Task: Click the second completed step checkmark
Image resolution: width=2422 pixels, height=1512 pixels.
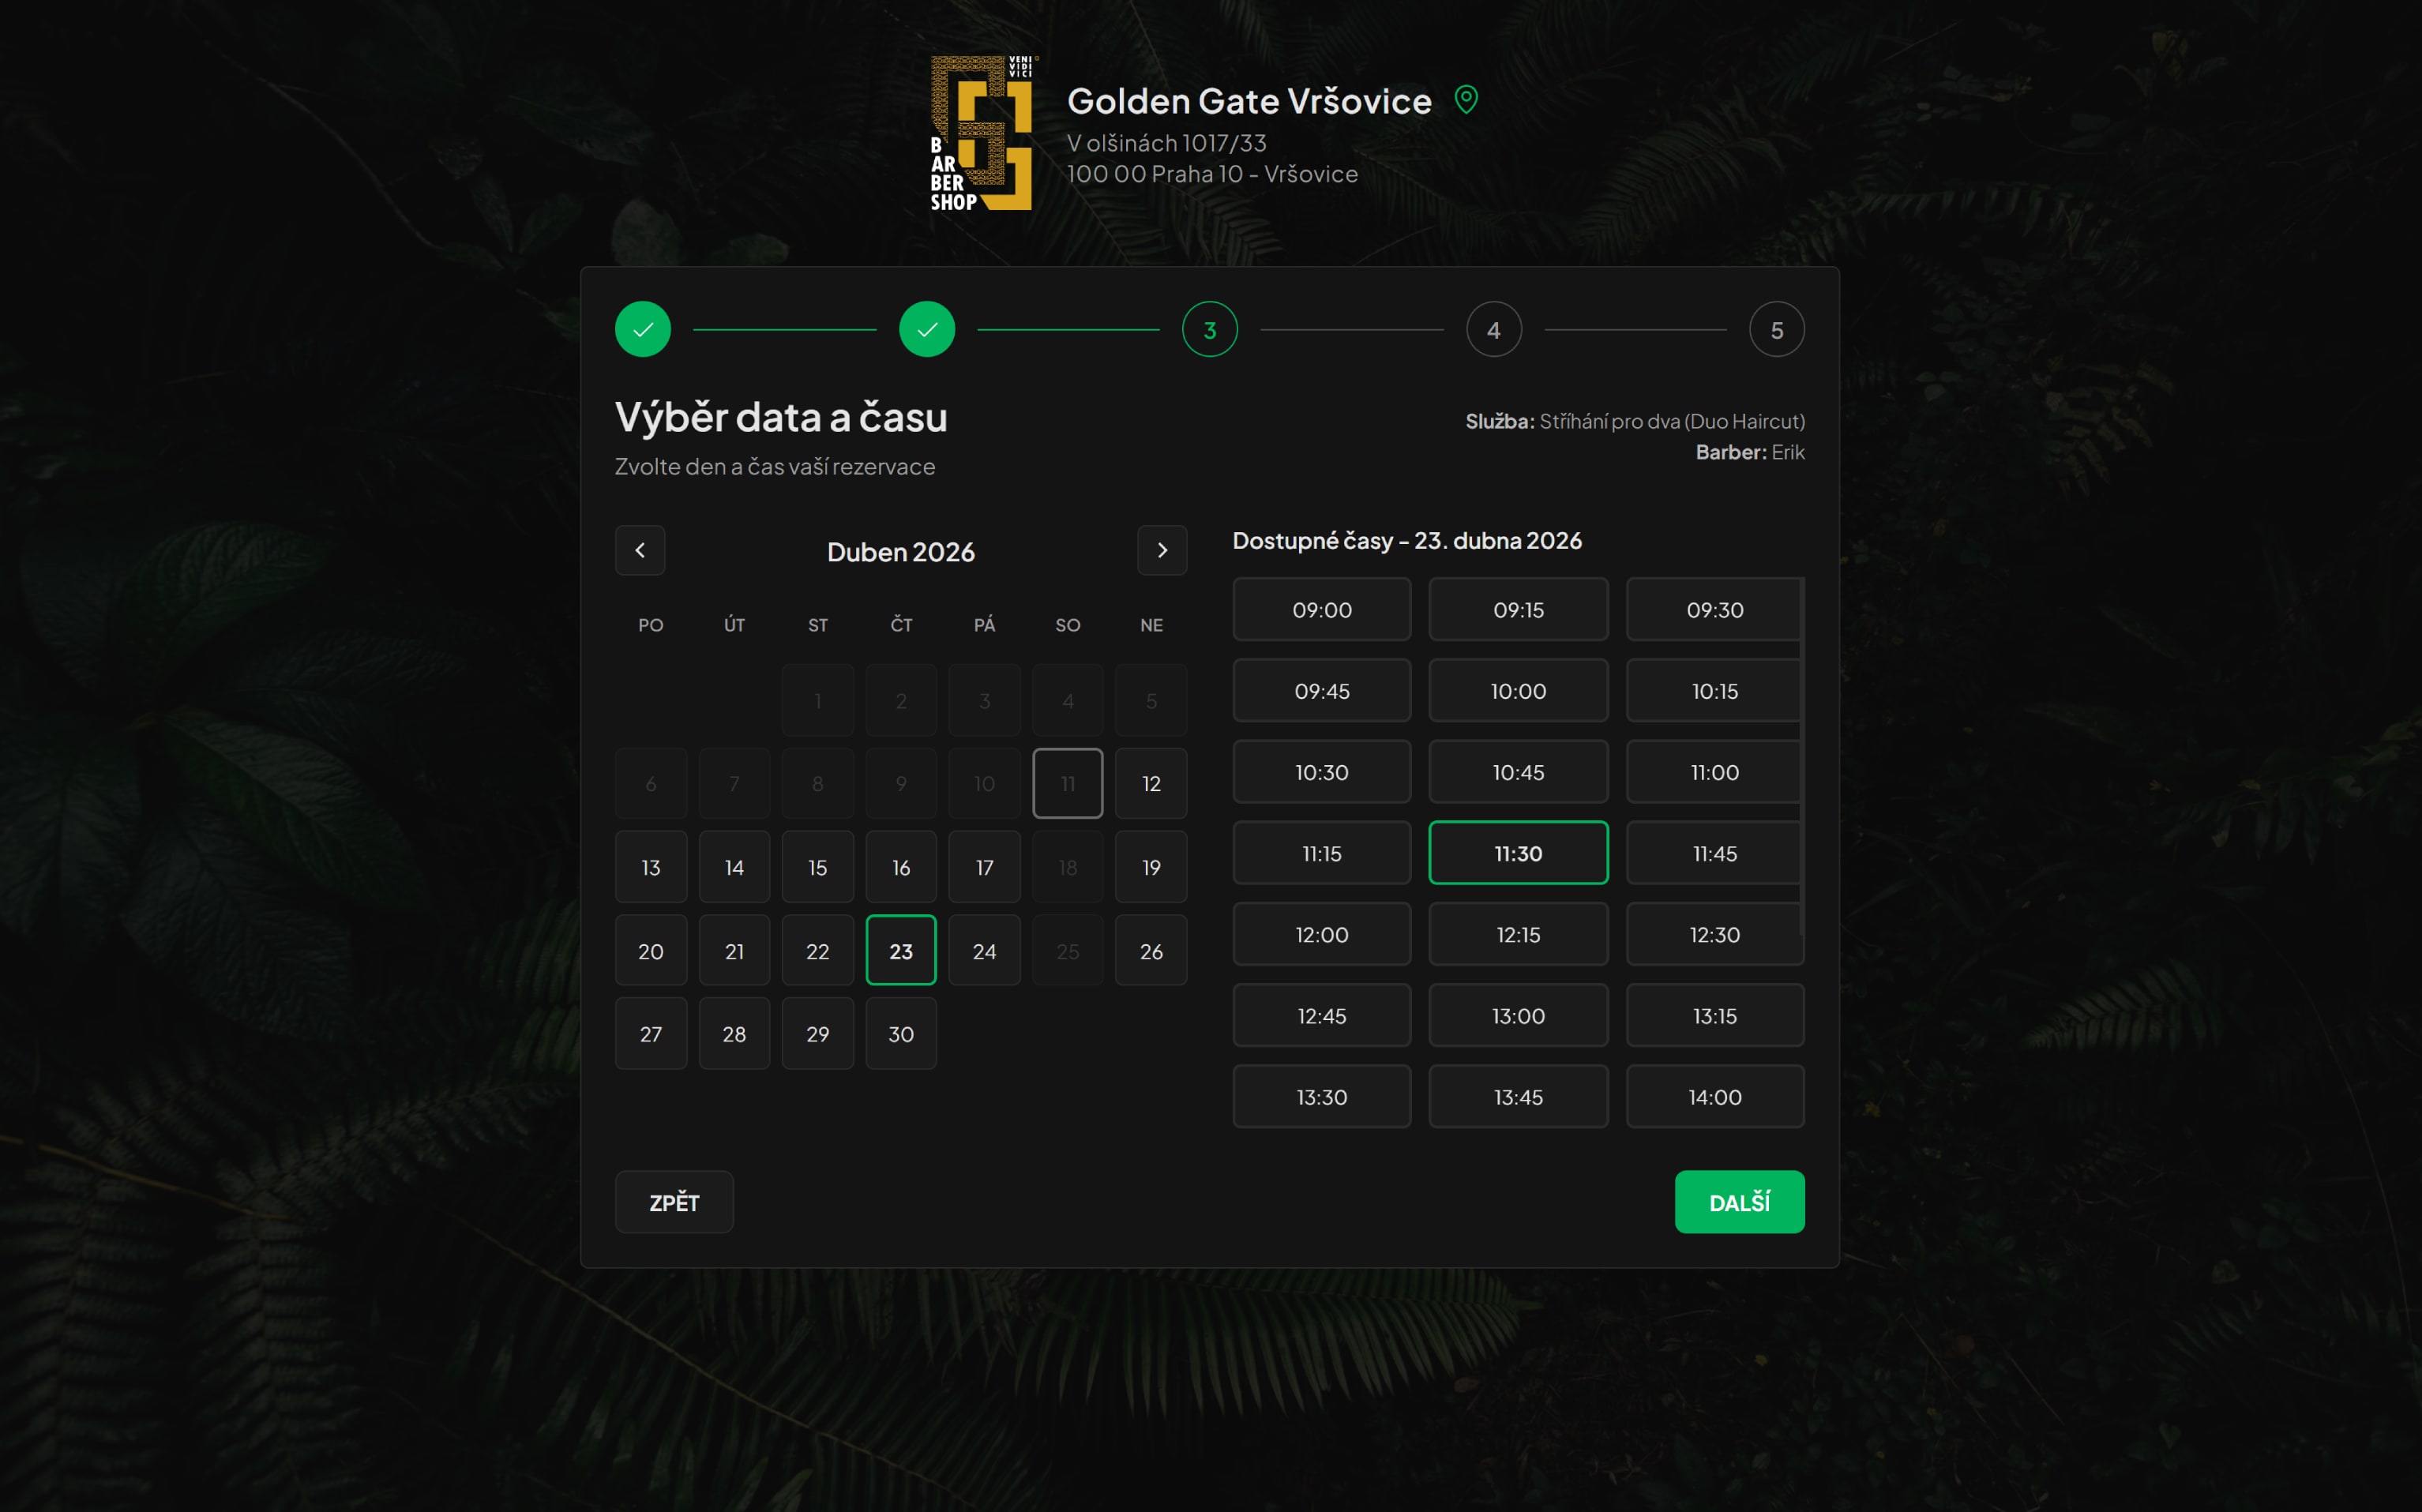Action: tap(927, 329)
